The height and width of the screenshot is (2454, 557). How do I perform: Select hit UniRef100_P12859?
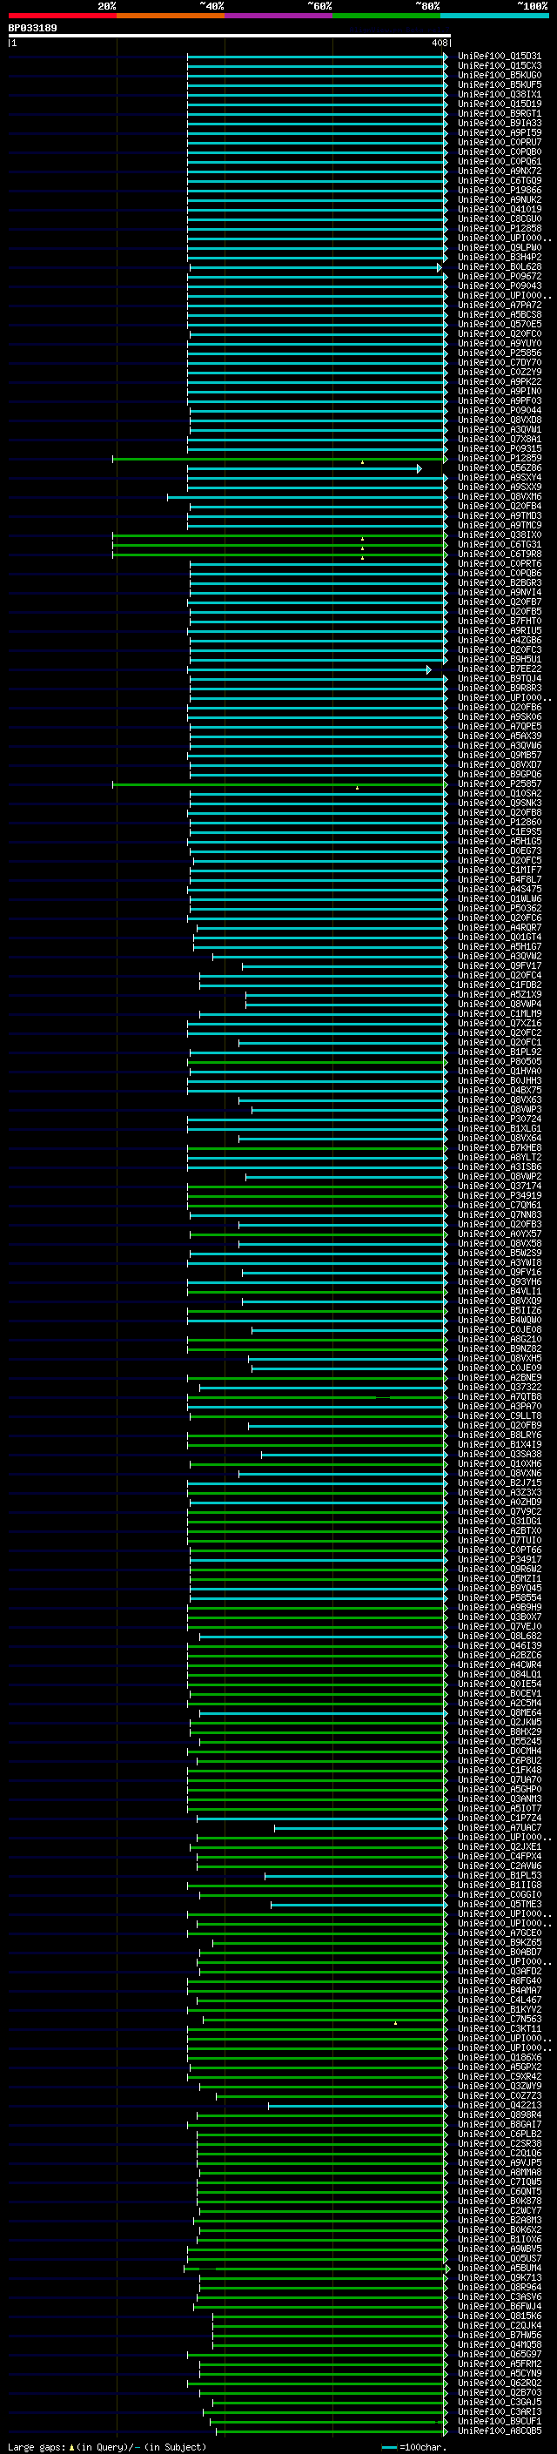[x=499, y=458]
